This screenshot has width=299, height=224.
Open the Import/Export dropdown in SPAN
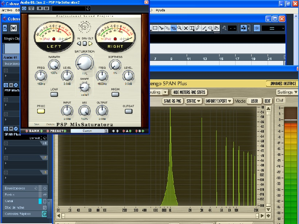tap(218, 101)
